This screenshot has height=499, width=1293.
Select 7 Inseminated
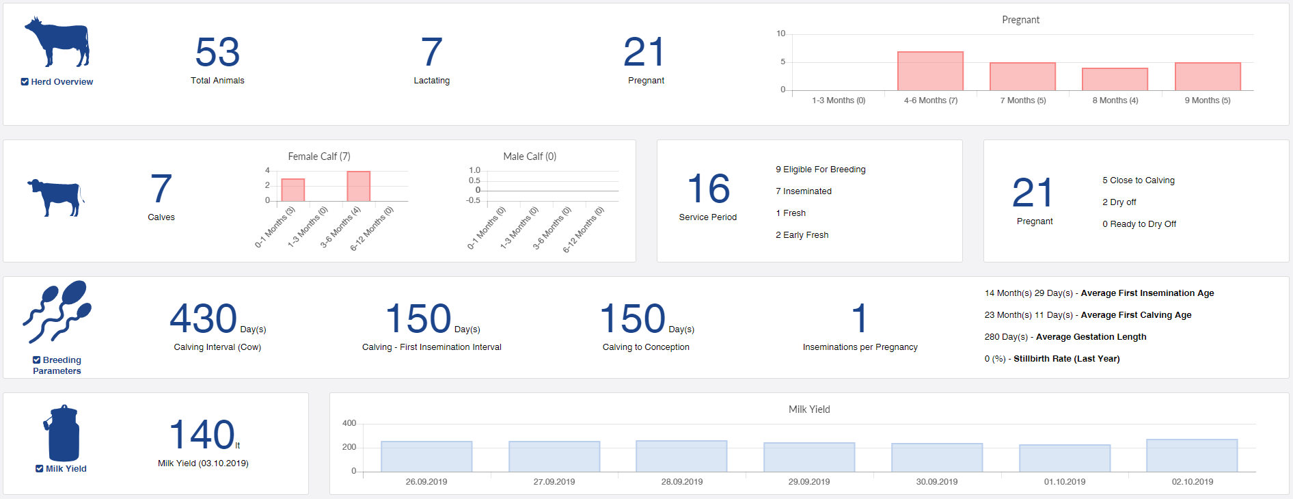tap(803, 191)
